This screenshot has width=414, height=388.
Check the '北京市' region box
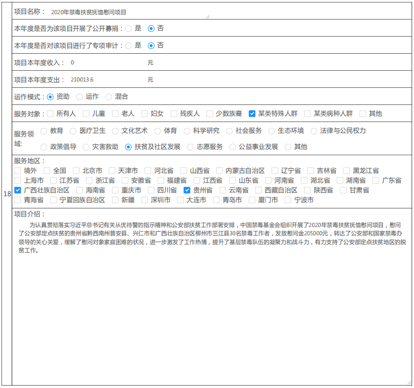[x=77, y=171]
